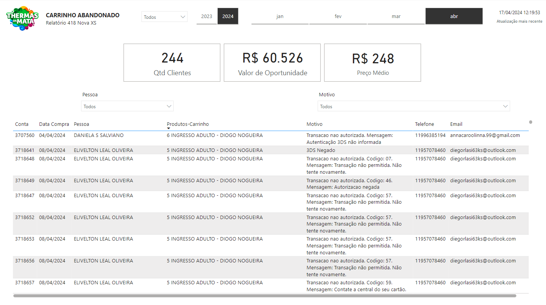Image resolution: width=546 pixels, height=305 pixels.
Task: Sort by the Email column header
Action: pyautogui.click(x=456, y=124)
